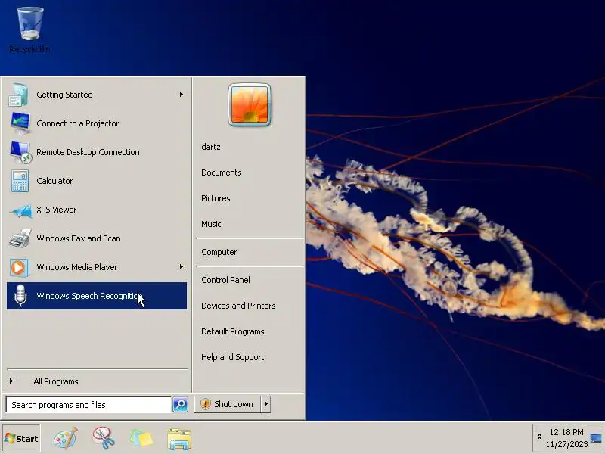Open Help and Support
The image size is (605, 454).
[233, 357]
